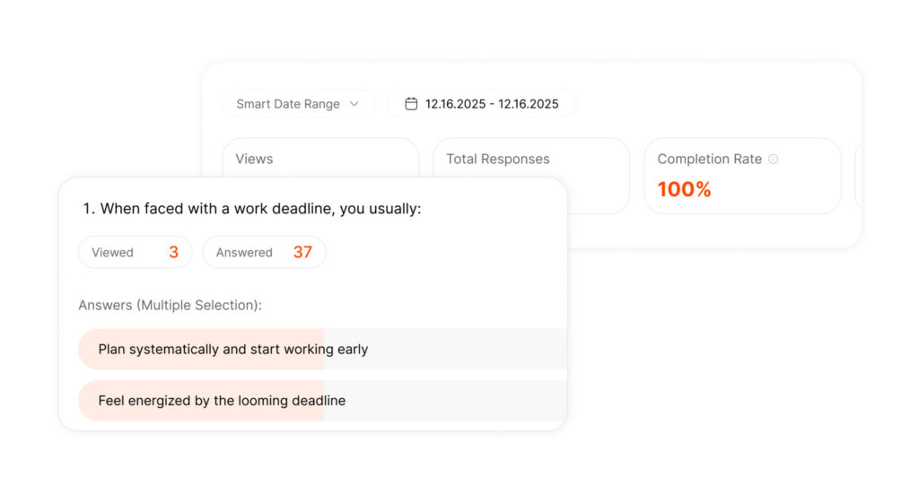Open the Smart Date Range label
Image resolution: width=919 pixels, height=494 pixels.
[x=287, y=104]
